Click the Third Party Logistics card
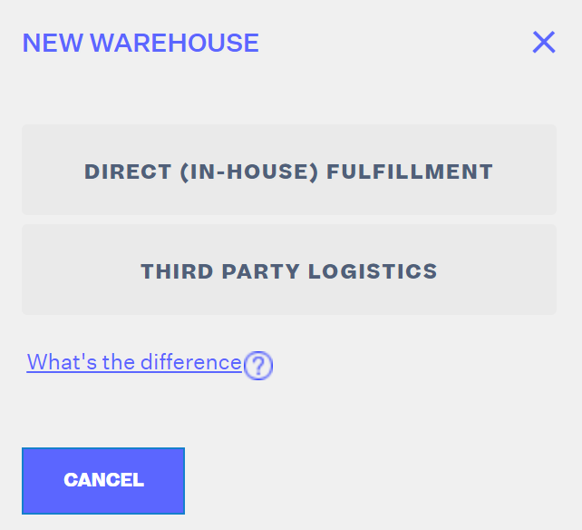 [289, 270]
